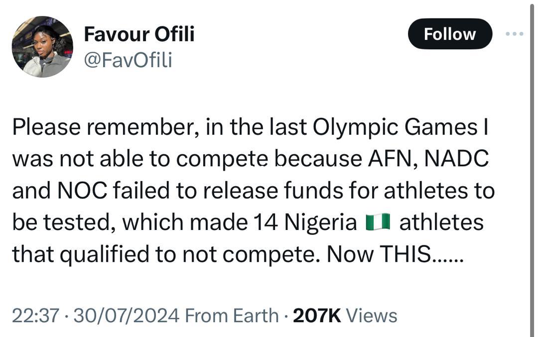Viewport: 538px width, 337px height.
Task: Click Favour Ofili's profile picture
Action: coord(42,47)
